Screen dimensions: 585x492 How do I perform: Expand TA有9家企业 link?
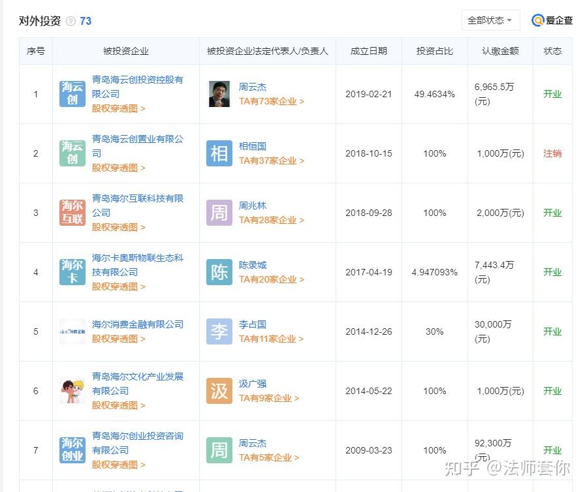pos(269,398)
